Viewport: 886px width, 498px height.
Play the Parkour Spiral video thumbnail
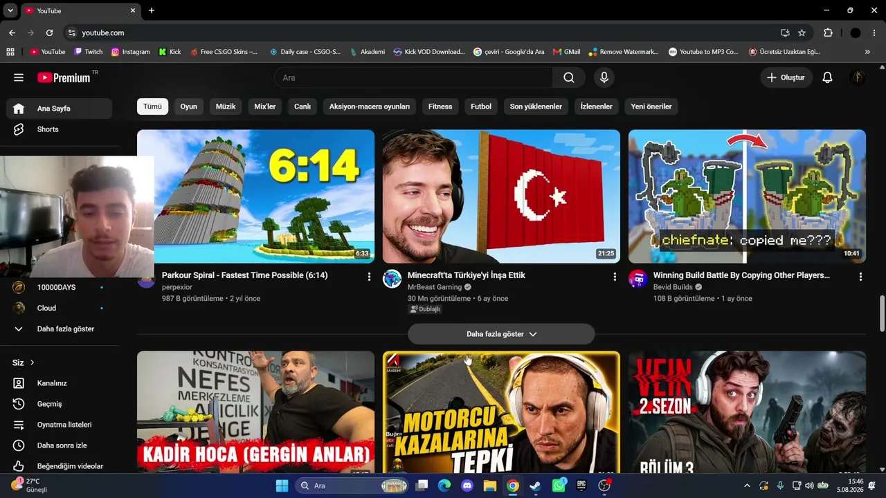pyautogui.click(x=255, y=196)
